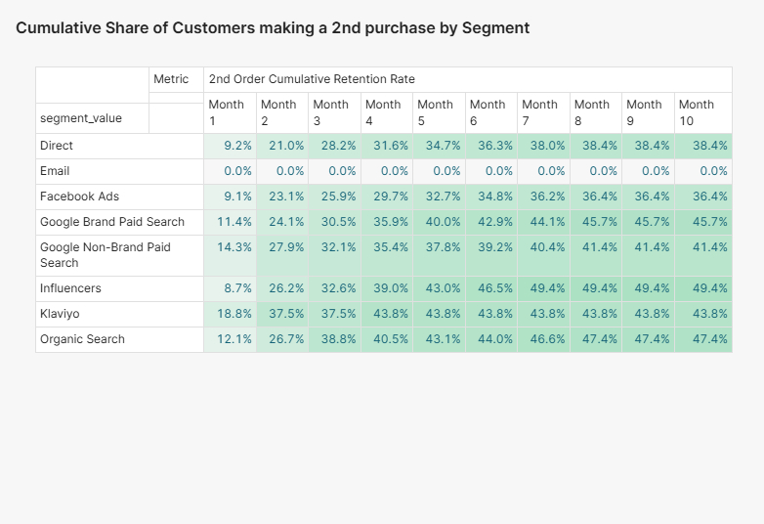Click the Google Non-Brand Paid Search label
764x524 pixels.
(106, 255)
